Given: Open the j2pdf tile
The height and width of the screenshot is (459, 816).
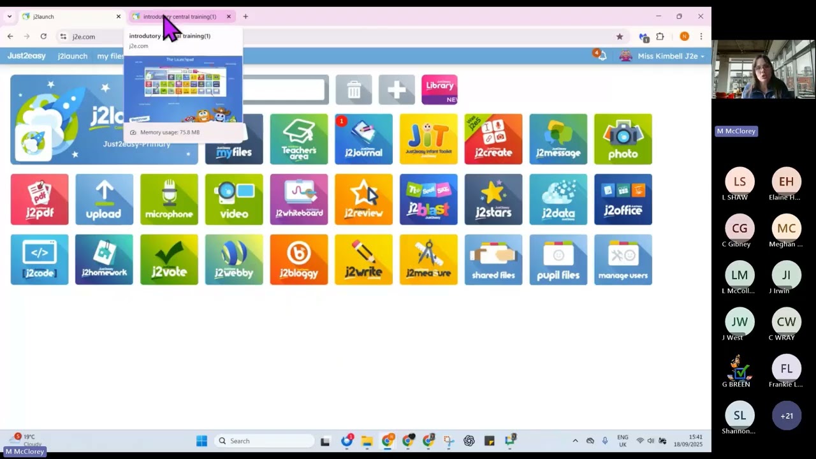Looking at the screenshot, I should (x=40, y=200).
